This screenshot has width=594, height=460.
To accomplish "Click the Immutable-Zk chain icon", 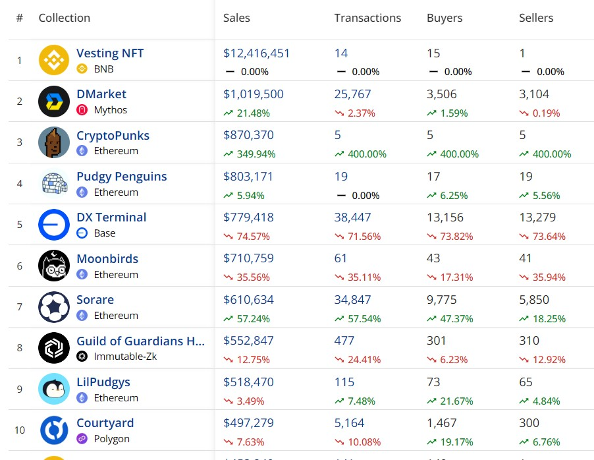I will pos(82,357).
